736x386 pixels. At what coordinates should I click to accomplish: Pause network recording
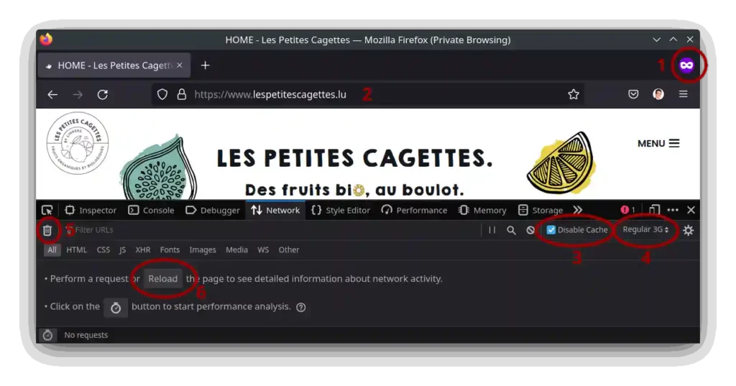click(x=492, y=230)
